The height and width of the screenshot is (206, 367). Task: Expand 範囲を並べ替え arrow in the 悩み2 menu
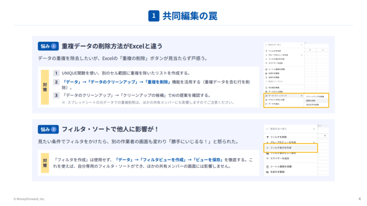tap(314, 129)
